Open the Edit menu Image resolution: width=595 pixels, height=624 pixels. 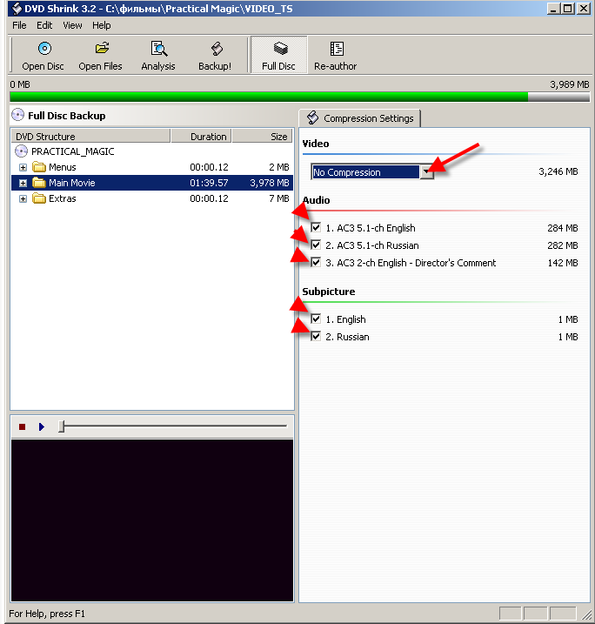[x=44, y=25]
